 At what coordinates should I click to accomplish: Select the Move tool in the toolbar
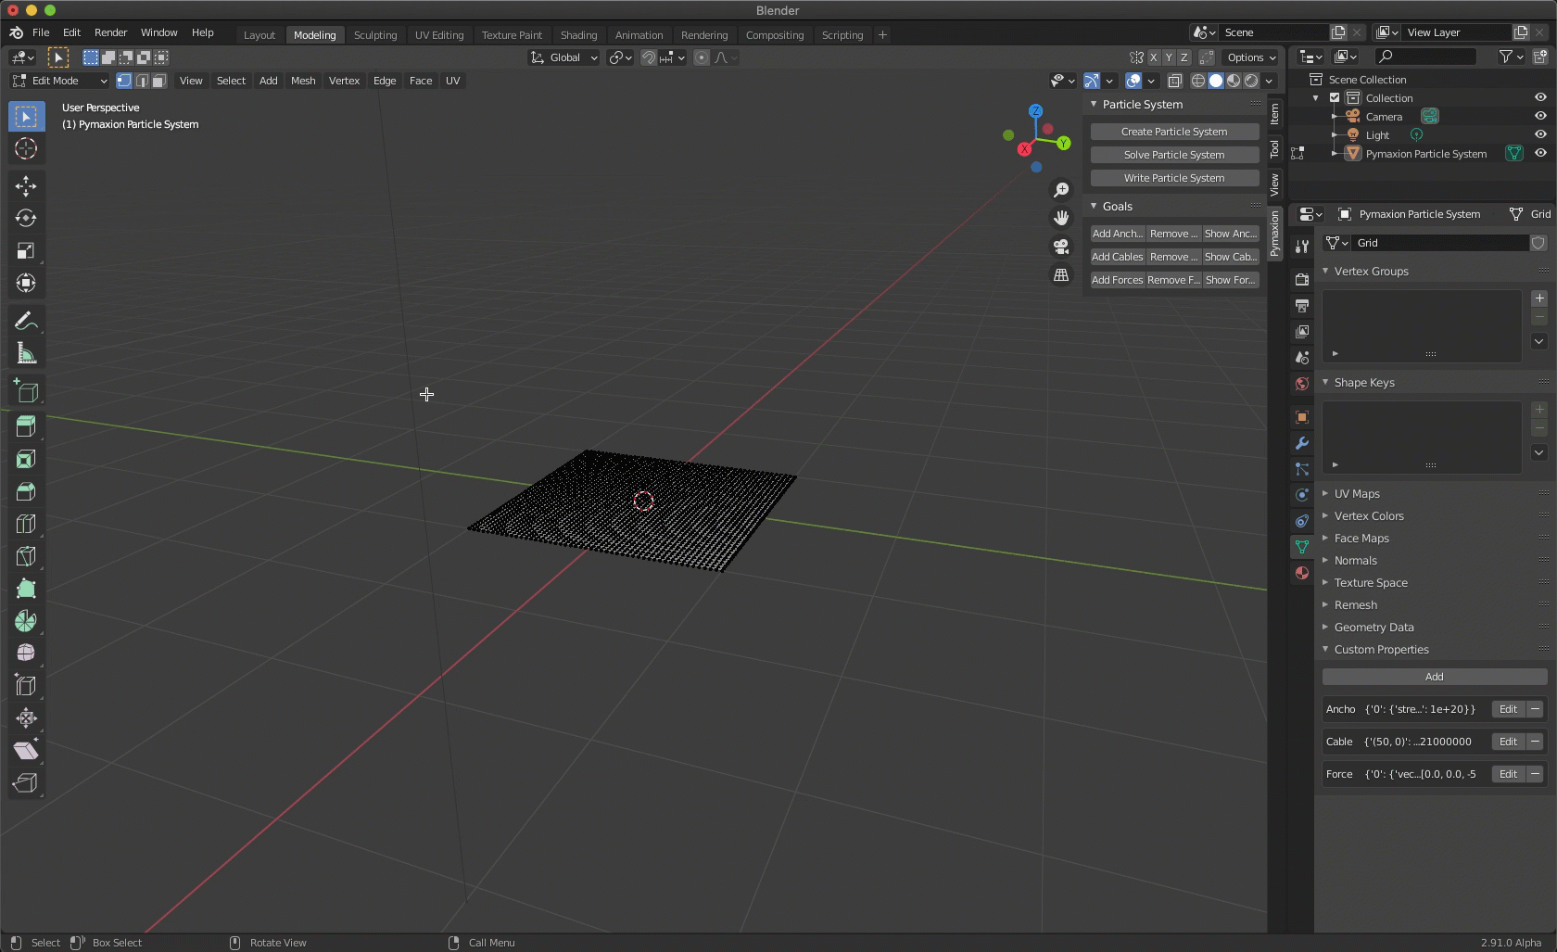[x=26, y=186]
